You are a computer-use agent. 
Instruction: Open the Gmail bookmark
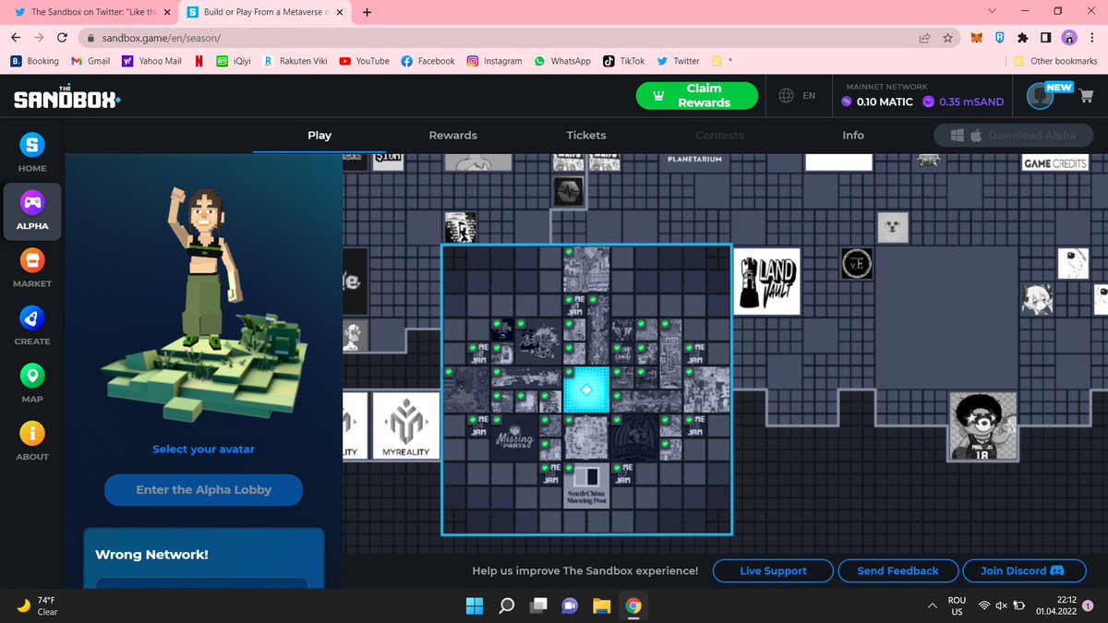tap(90, 61)
